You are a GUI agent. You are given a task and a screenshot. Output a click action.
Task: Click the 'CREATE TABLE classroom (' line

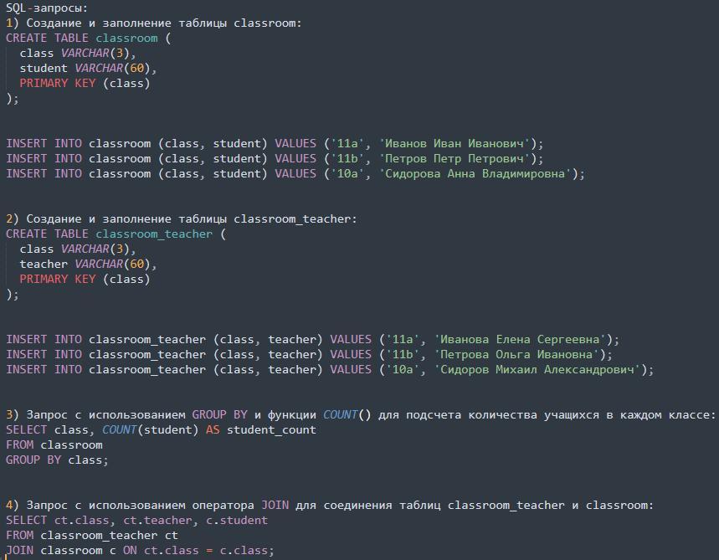[x=89, y=38]
